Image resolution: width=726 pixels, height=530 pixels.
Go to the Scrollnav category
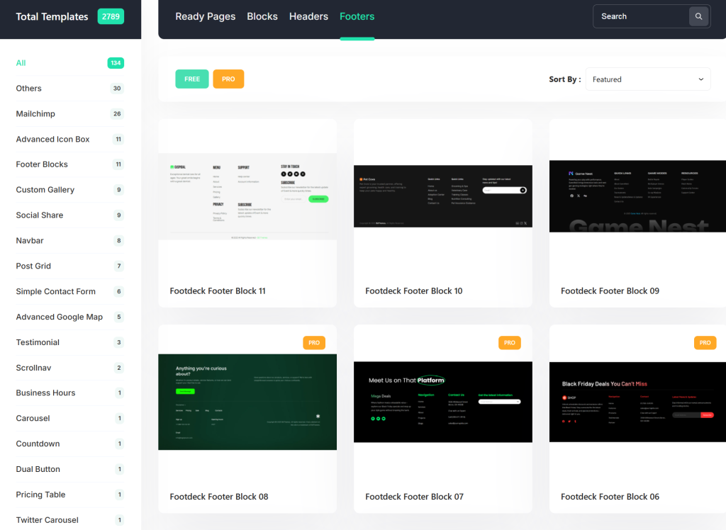tap(69, 368)
